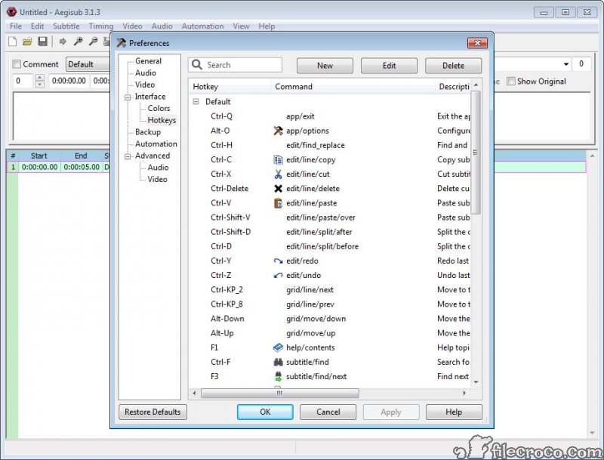This screenshot has width=604, height=460.
Task: Click the Cancel button
Action: pyautogui.click(x=328, y=412)
